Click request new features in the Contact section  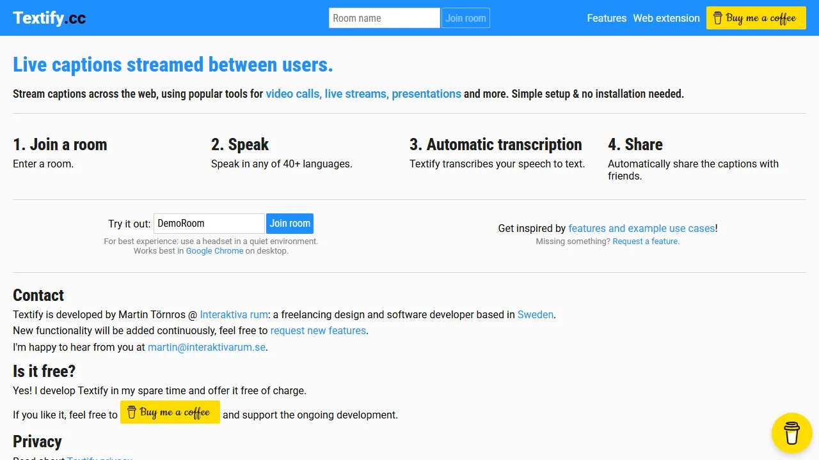(318, 330)
